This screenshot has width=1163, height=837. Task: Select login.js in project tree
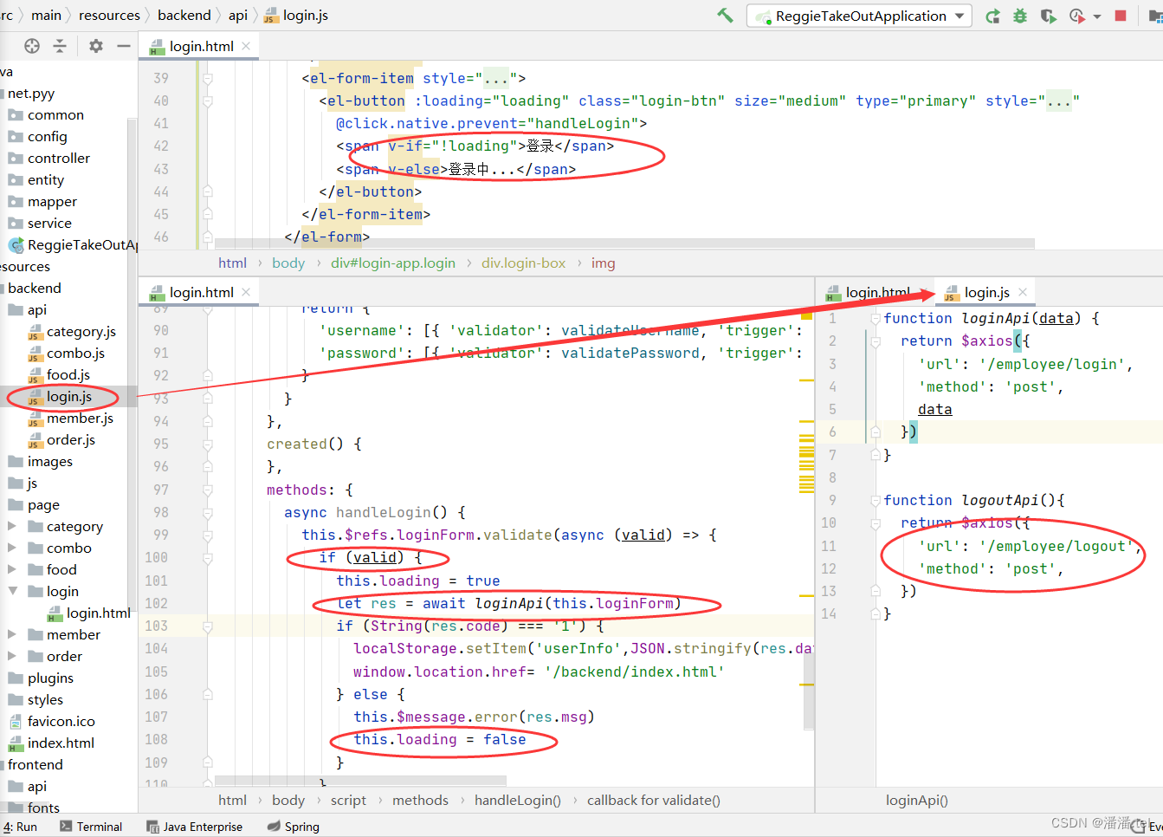60,397
